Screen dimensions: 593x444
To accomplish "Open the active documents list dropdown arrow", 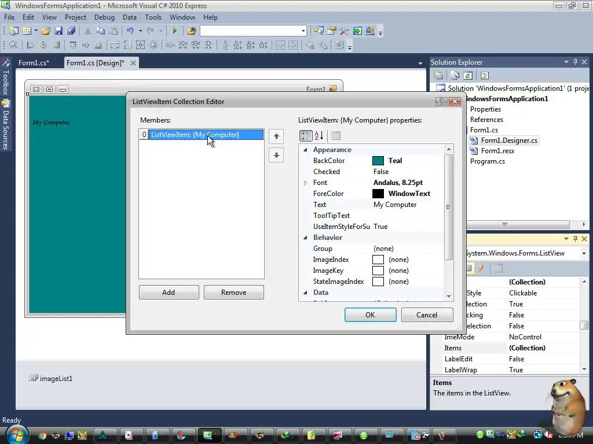I will click(420, 64).
